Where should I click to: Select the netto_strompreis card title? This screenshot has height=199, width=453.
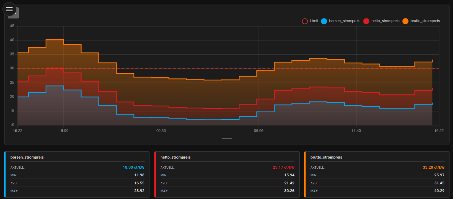(x=175, y=157)
